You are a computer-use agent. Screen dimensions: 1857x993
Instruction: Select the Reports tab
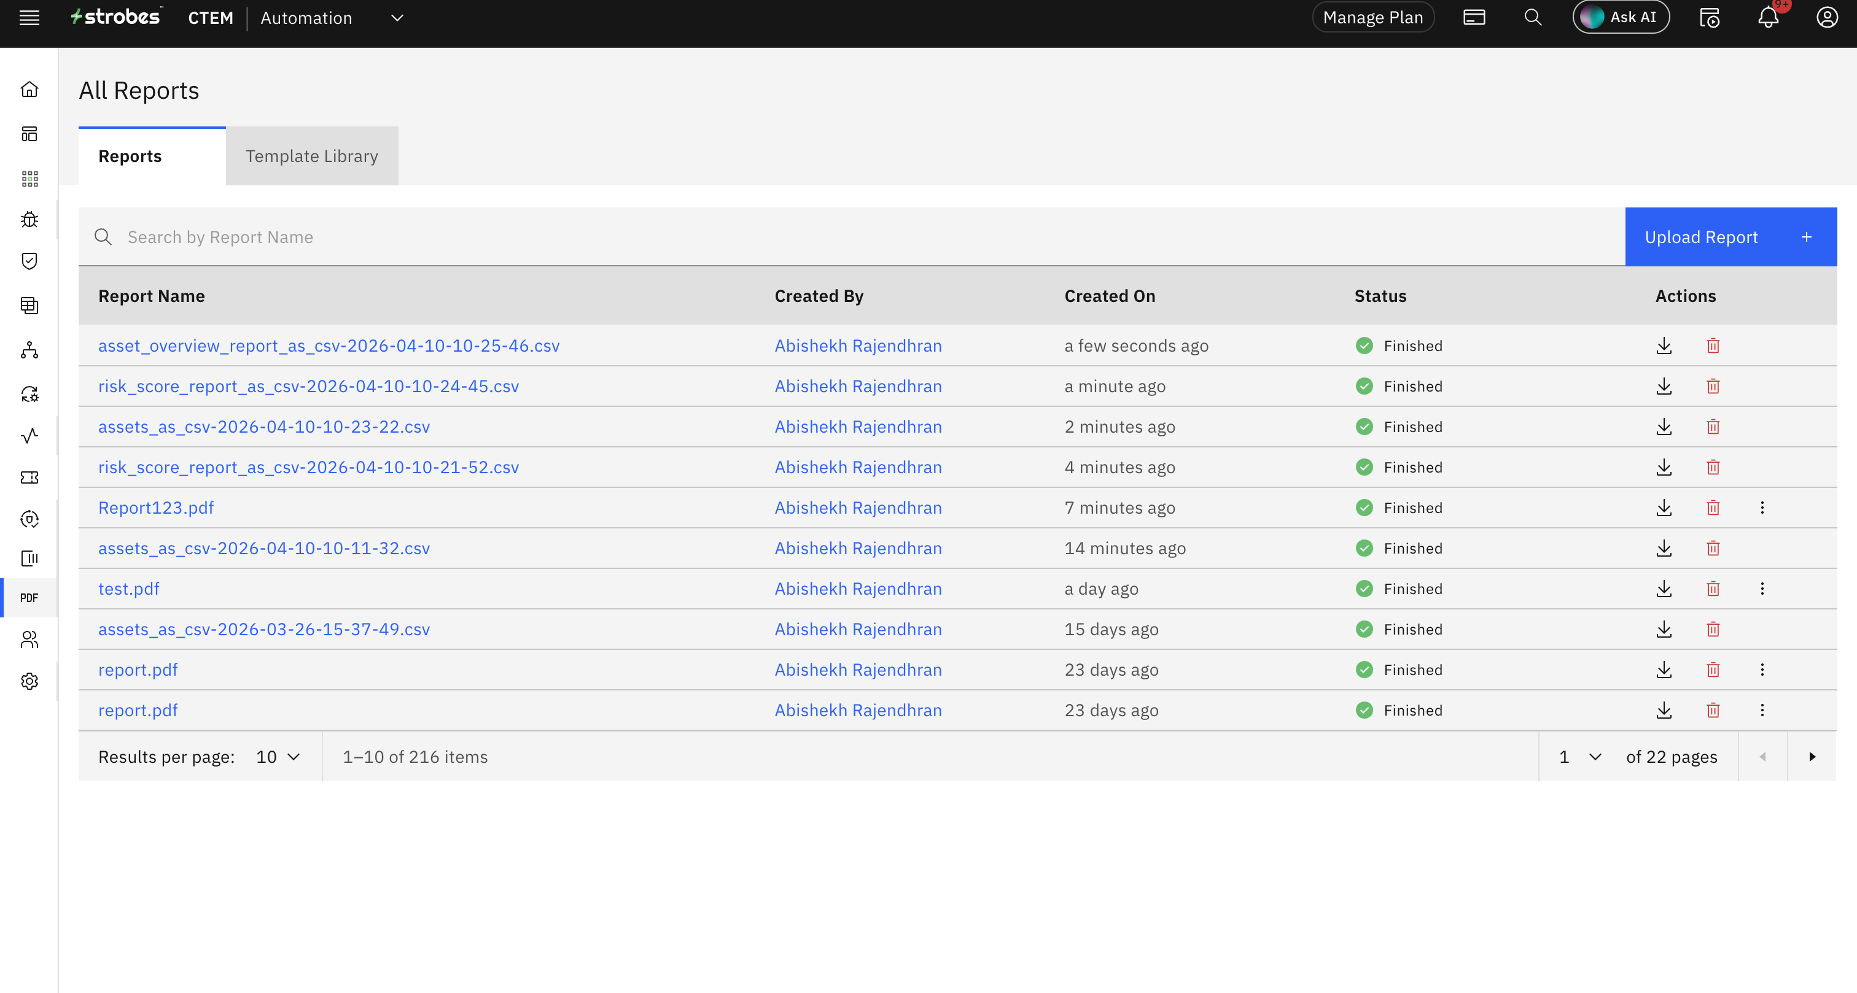[130, 156]
